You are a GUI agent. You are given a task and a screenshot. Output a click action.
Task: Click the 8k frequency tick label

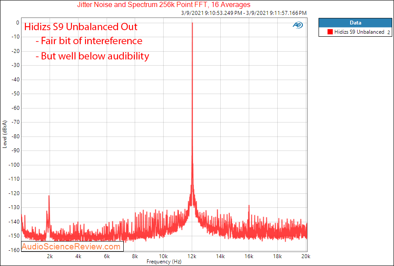(135, 256)
